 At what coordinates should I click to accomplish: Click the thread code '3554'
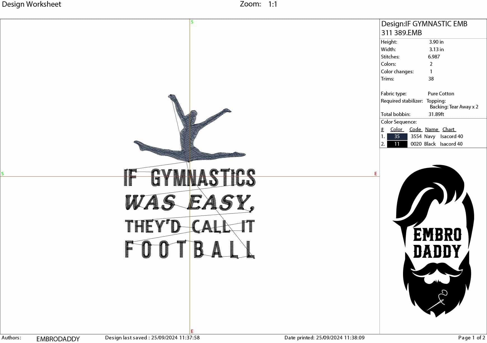pos(416,136)
